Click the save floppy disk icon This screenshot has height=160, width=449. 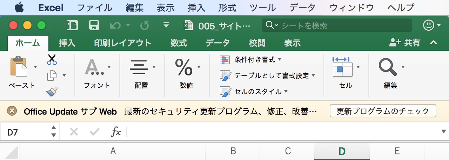tap(94, 25)
